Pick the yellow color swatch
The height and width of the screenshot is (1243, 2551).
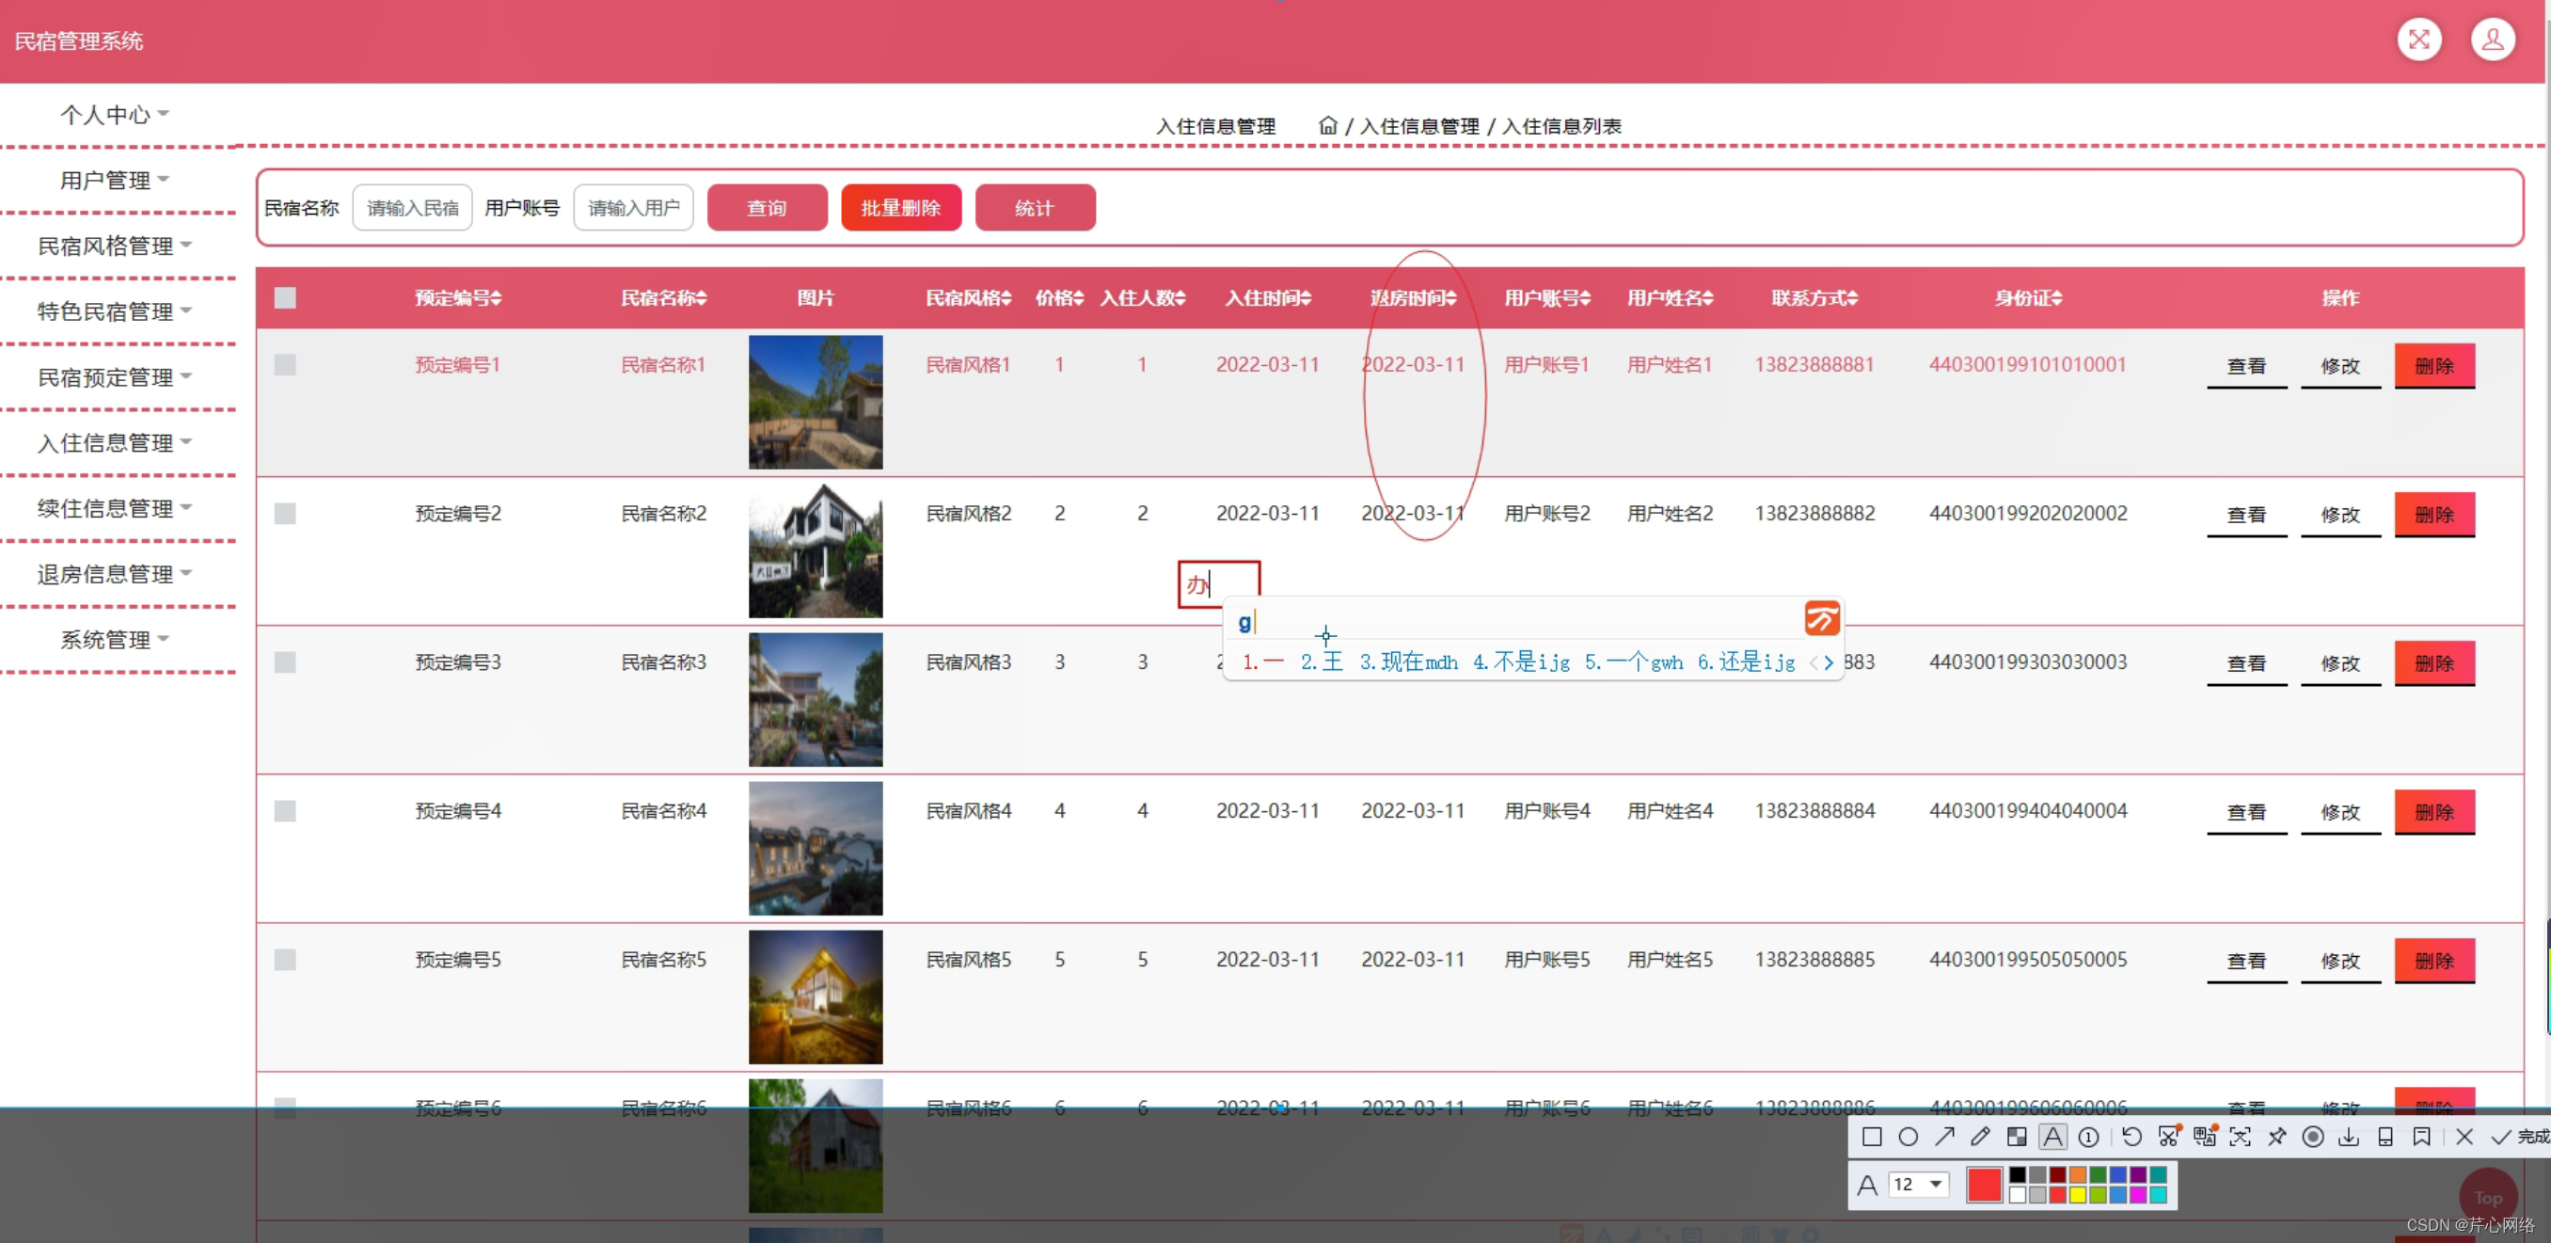click(2078, 1194)
